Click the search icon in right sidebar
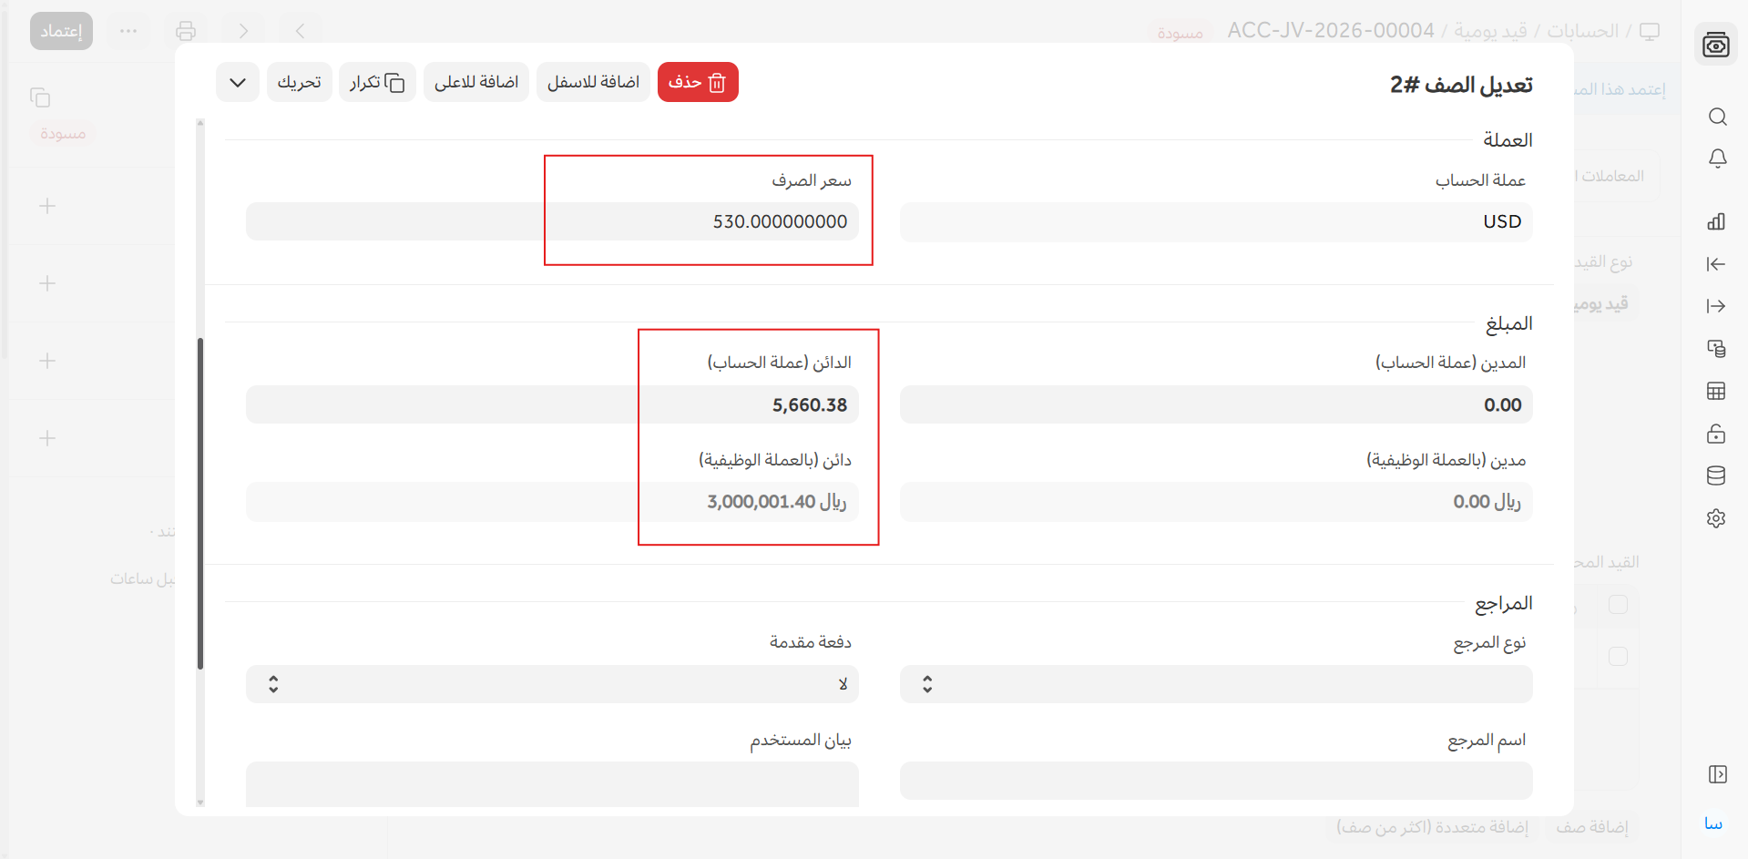1748x859 pixels. 1717,117
